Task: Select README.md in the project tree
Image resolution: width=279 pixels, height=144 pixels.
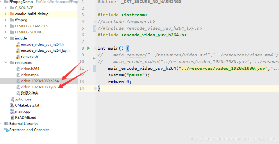Action: [26, 118]
